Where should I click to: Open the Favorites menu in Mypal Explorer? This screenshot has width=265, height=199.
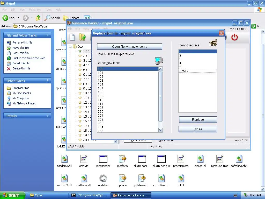coord(35,10)
